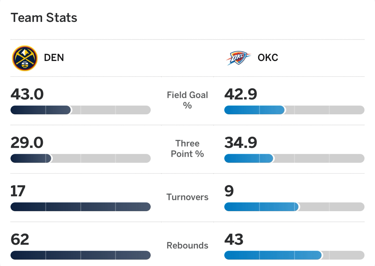Click the Three Point % stat label
Screen dimensions: 375x266
click(187, 148)
